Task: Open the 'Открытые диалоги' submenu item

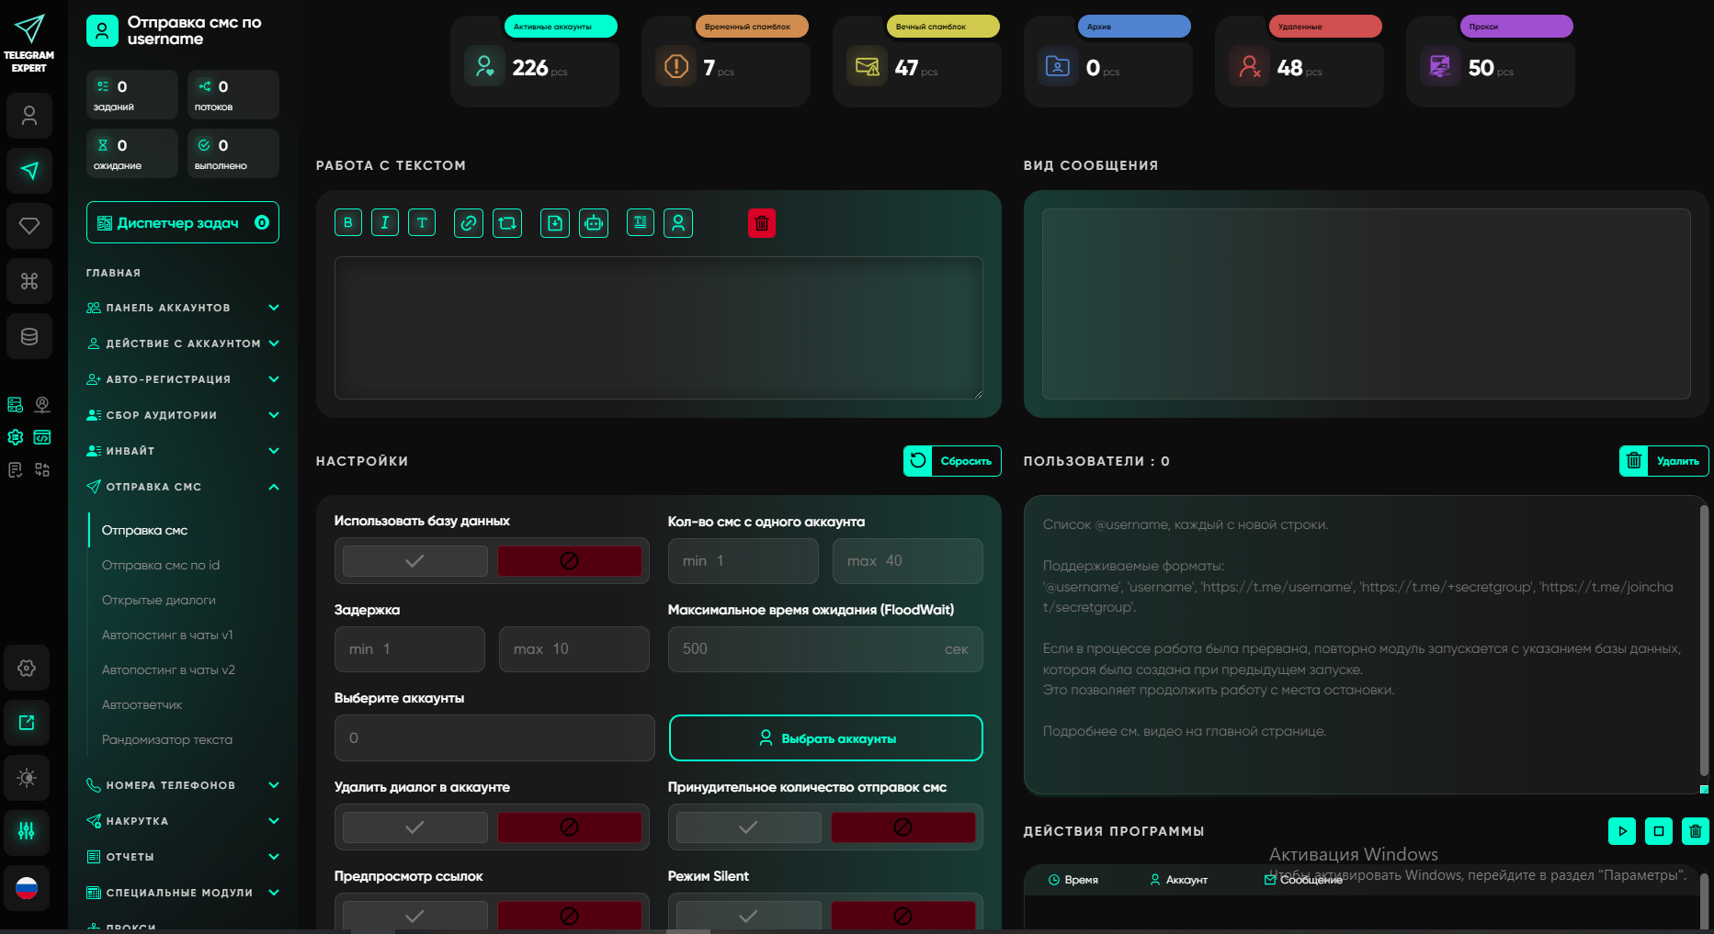Action: click(159, 600)
